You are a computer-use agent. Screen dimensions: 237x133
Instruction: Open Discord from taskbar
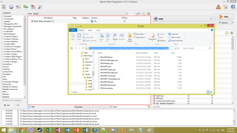click(113, 130)
